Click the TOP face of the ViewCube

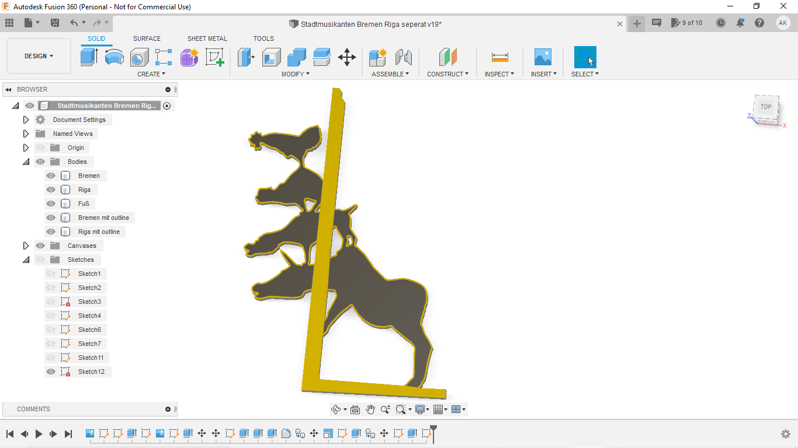[x=765, y=107]
